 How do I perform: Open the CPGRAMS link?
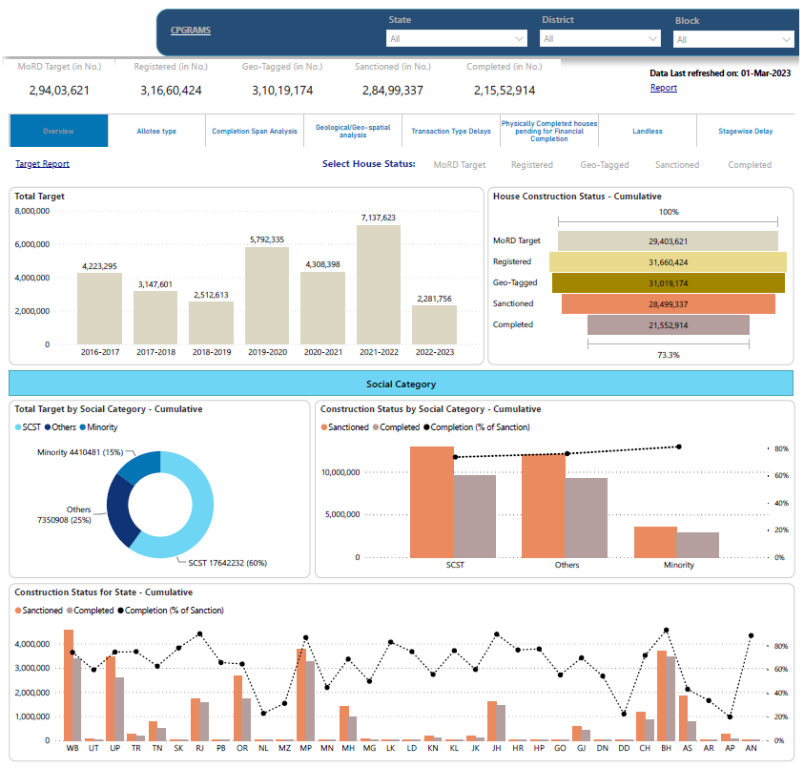coord(191,31)
